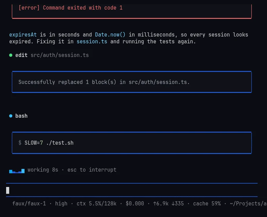
Task: Click the "~/Projects" path in the status bar
Action: [x=249, y=204]
